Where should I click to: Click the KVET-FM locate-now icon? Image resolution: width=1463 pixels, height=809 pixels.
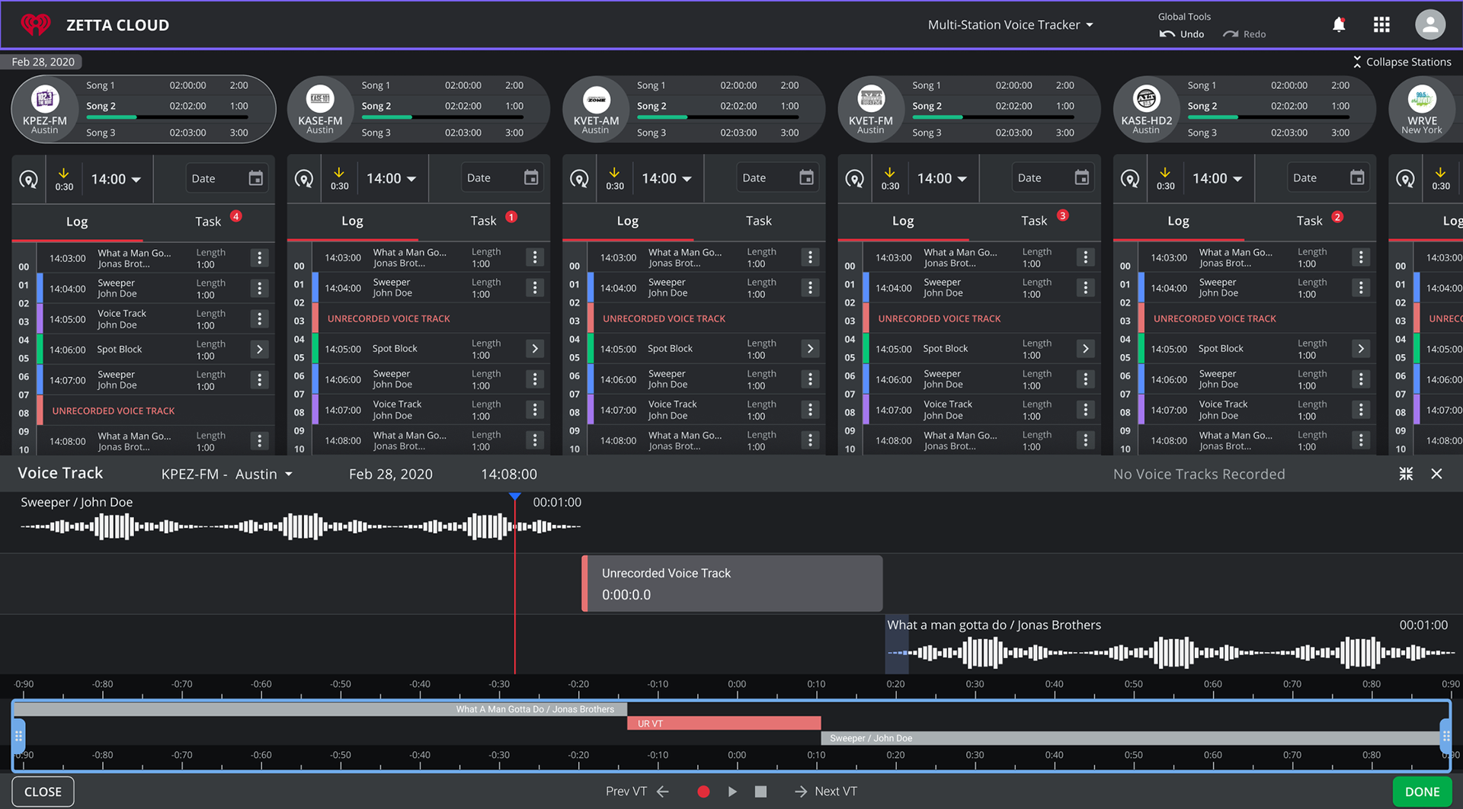pyautogui.click(x=855, y=180)
